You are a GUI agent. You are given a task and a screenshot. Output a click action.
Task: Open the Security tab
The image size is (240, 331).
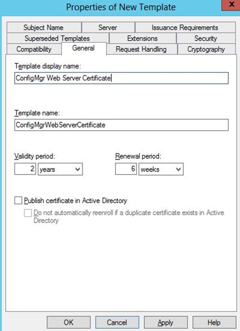tap(206, 38)
